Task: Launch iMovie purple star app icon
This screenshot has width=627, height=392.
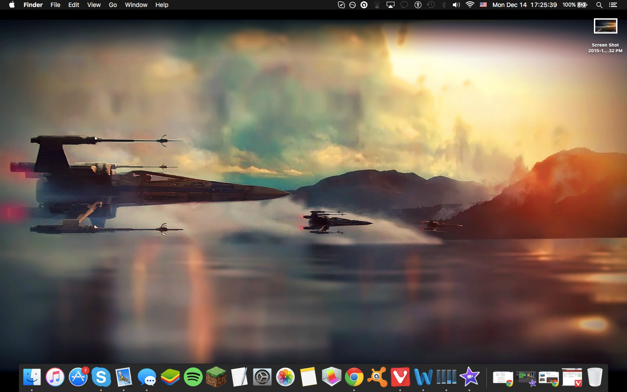Action: (469, 377)
